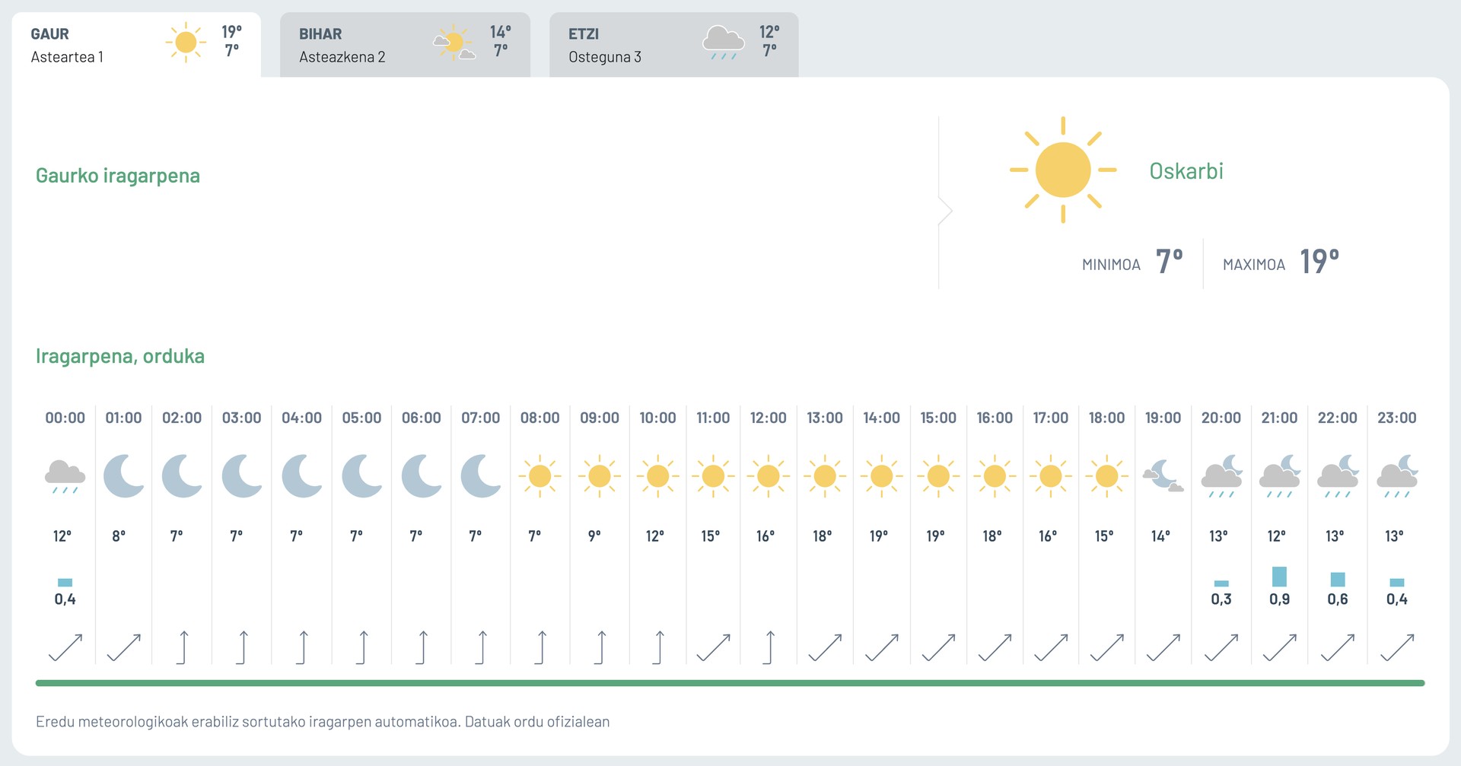Click the sun icon in the GAUR tab
Screen dimensions: 1461x766
pyautogui.click(x=186, y=42)
